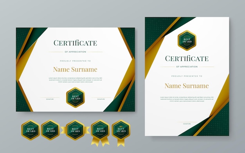Select the badge with the horizontal ribbon banner
Screen dimensions: 245x153
(x=75, y=130)
